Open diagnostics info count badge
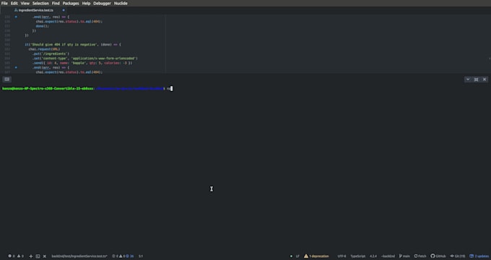491x260 pixels. pos(130,256)
